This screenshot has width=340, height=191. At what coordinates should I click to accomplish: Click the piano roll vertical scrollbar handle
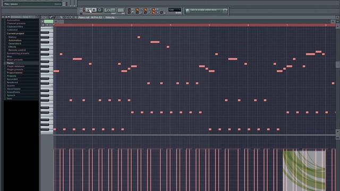point(338,65)
